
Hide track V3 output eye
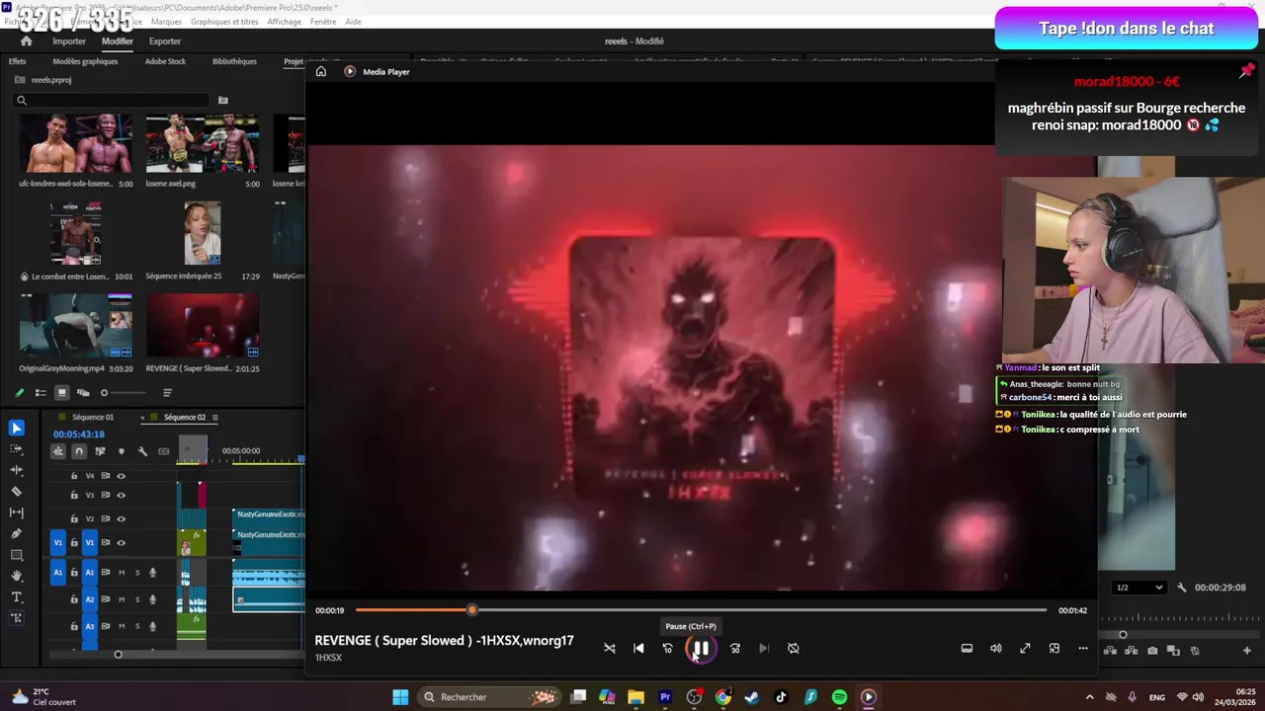click(x=122, y=495)
